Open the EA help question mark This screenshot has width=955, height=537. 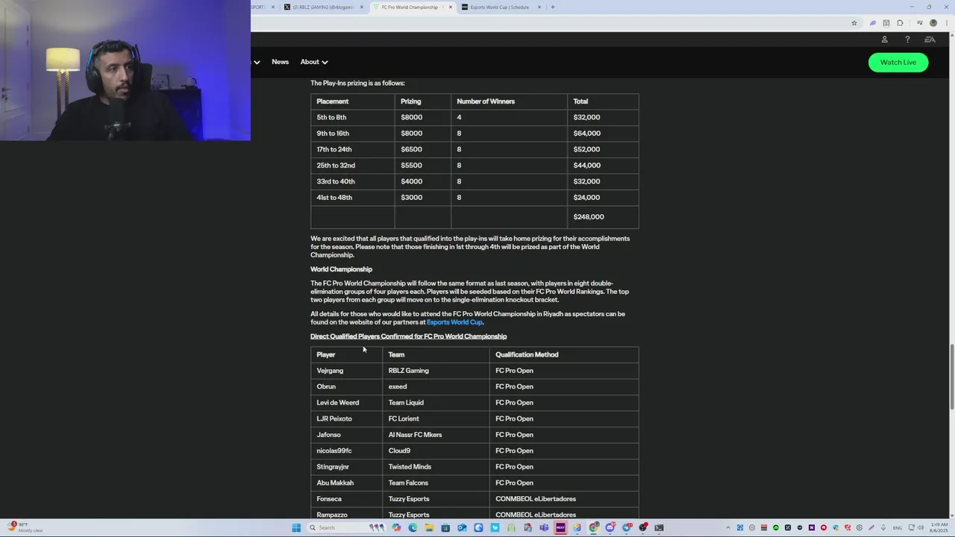907,40
